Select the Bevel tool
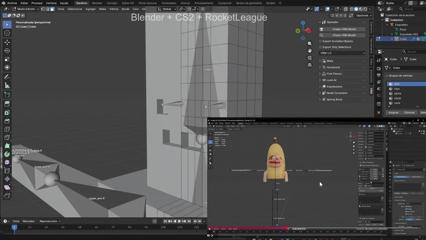This screenshot has width=426, height=240. click(7, 121)
